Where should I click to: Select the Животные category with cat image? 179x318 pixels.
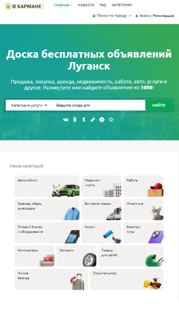(x=144, y=210)
